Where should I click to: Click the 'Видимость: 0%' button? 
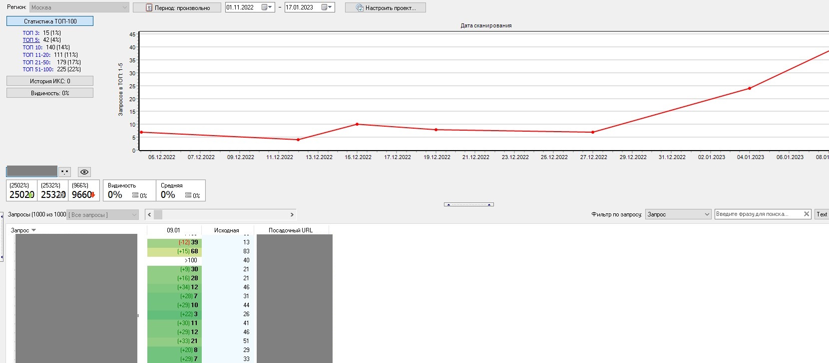pos(50,93)
